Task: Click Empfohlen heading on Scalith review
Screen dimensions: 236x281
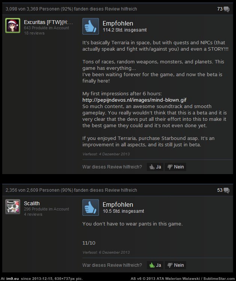Action: [118, 205]
